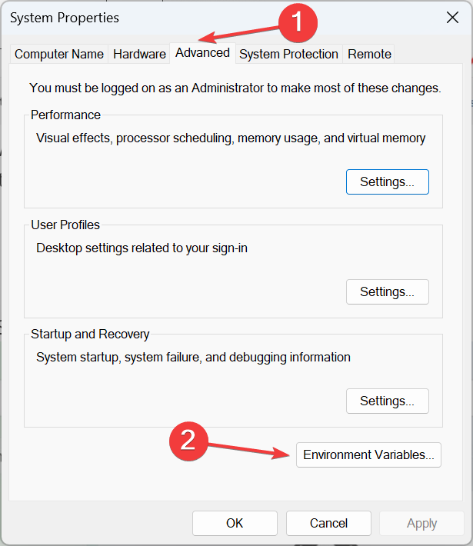Viewport: 473px width, 546px height.
Task: Confirm with the OK button
Action: point(235,524)
